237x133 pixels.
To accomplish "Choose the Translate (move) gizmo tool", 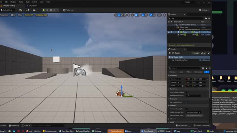I will click(119, 15).
